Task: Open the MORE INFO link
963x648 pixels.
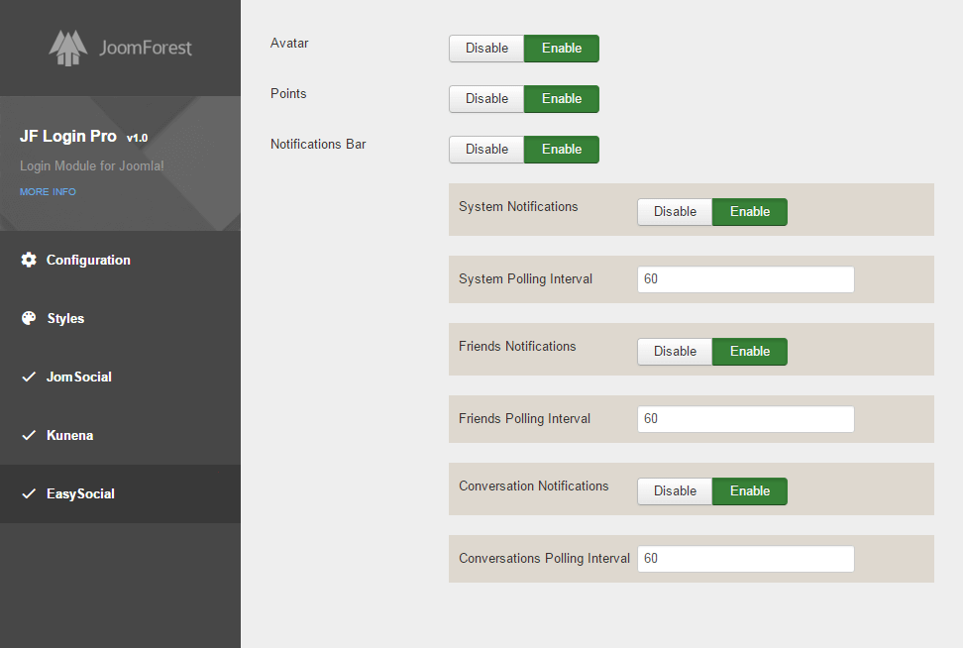Action: [x=48, y=191]
